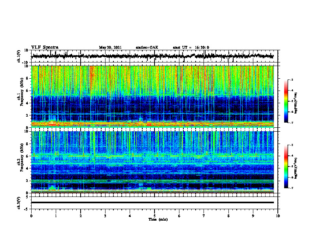The height and width of the screenshot is (242, 313).
Task: Click the ch.3 flat black voltage trace
Action: tap(152, 202)
